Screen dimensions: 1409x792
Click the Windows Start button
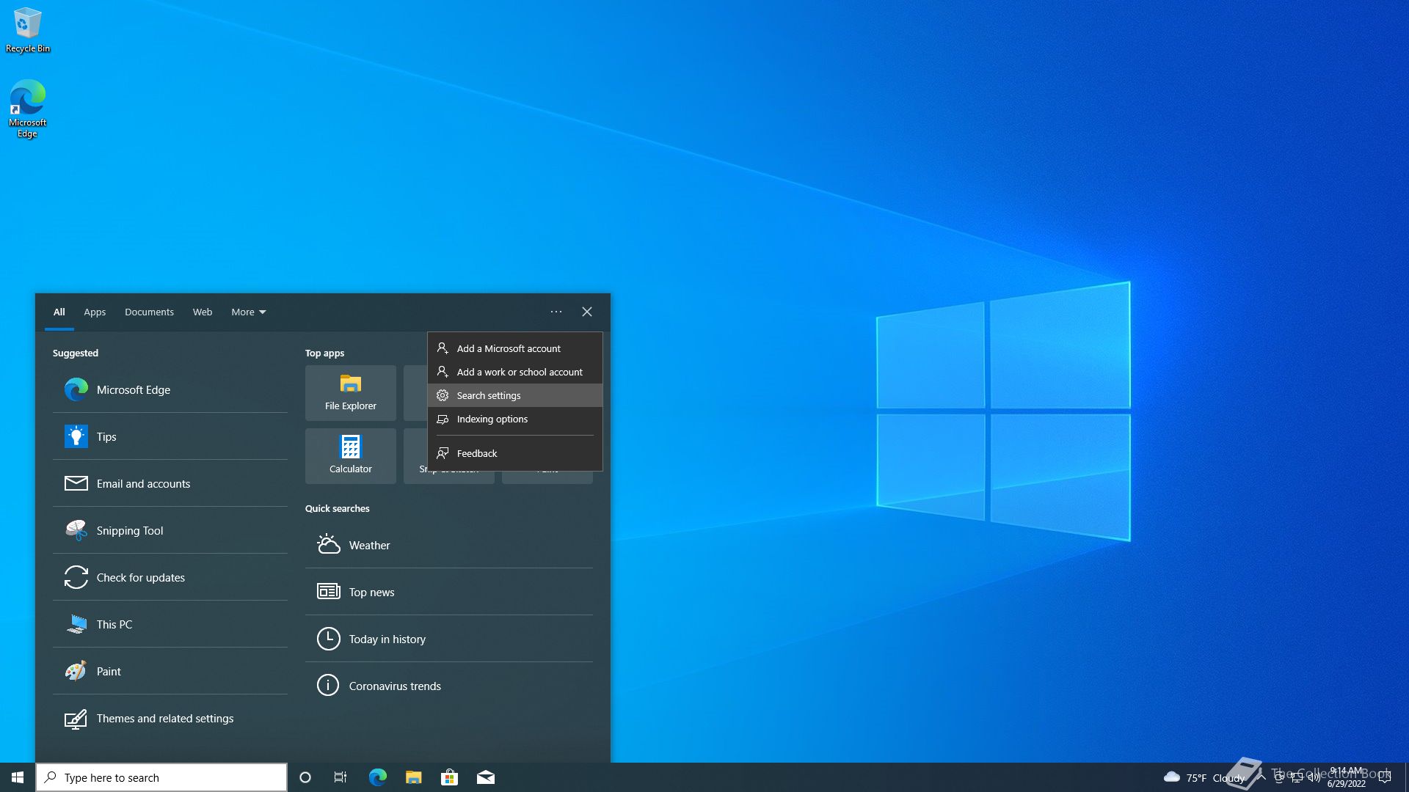click(18, 777)
